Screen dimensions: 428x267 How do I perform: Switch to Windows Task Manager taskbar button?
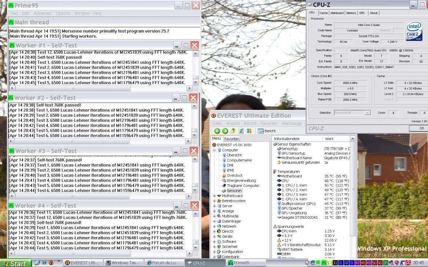coord(123,263)
